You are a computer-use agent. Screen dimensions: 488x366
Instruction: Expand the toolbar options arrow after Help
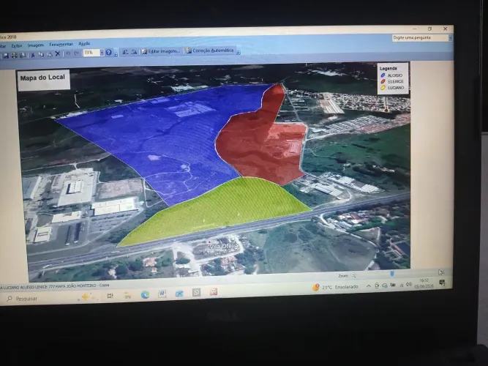click(x=116, y=54)
